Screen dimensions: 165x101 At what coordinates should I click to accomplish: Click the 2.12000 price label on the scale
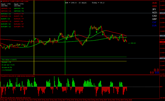pos(162,36)
